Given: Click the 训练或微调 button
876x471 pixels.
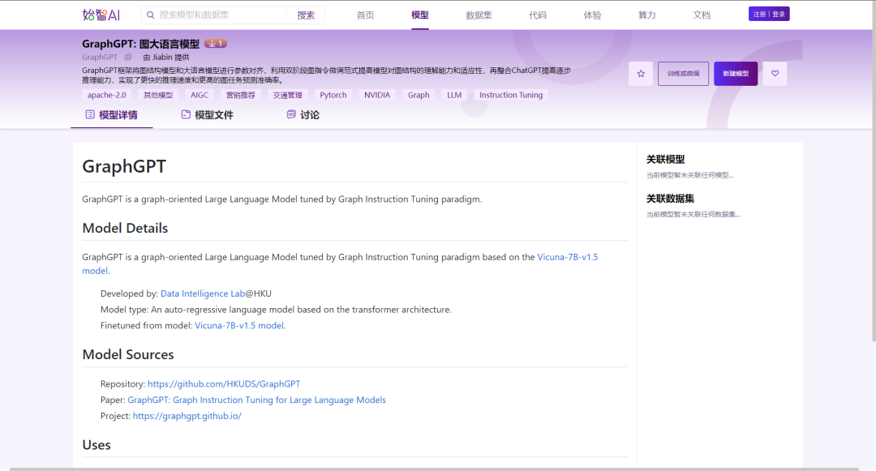Looking at the screenshot, I should coord(681,73).
